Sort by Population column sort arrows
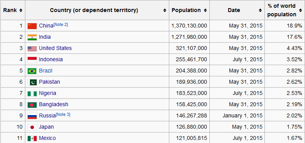This screenshot has width=305, height=143. pos(205,10)
